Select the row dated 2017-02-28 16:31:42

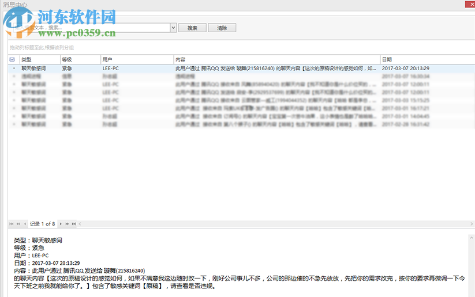241,124
